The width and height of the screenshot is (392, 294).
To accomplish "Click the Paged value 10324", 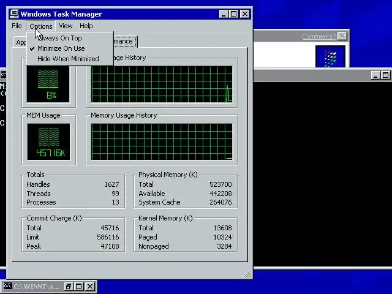I will coord(222,237).
